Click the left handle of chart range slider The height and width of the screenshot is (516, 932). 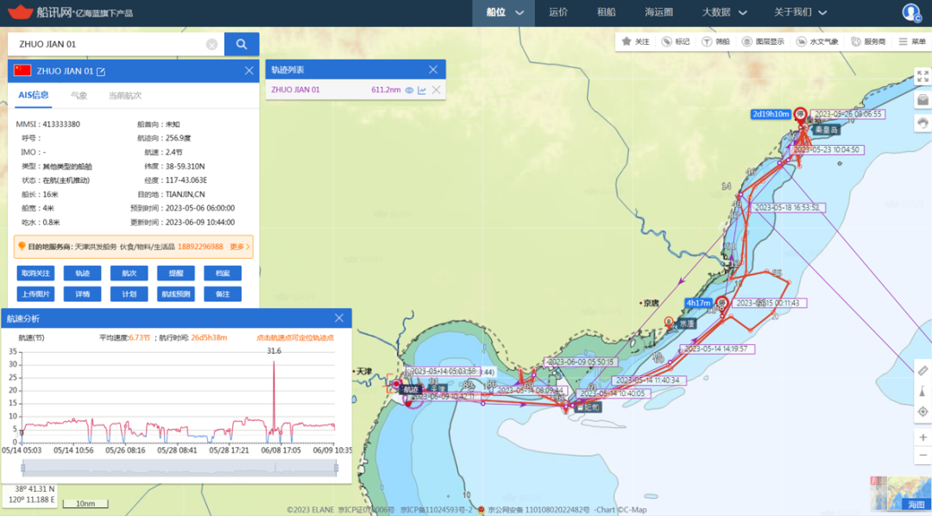tap(23, 469)
